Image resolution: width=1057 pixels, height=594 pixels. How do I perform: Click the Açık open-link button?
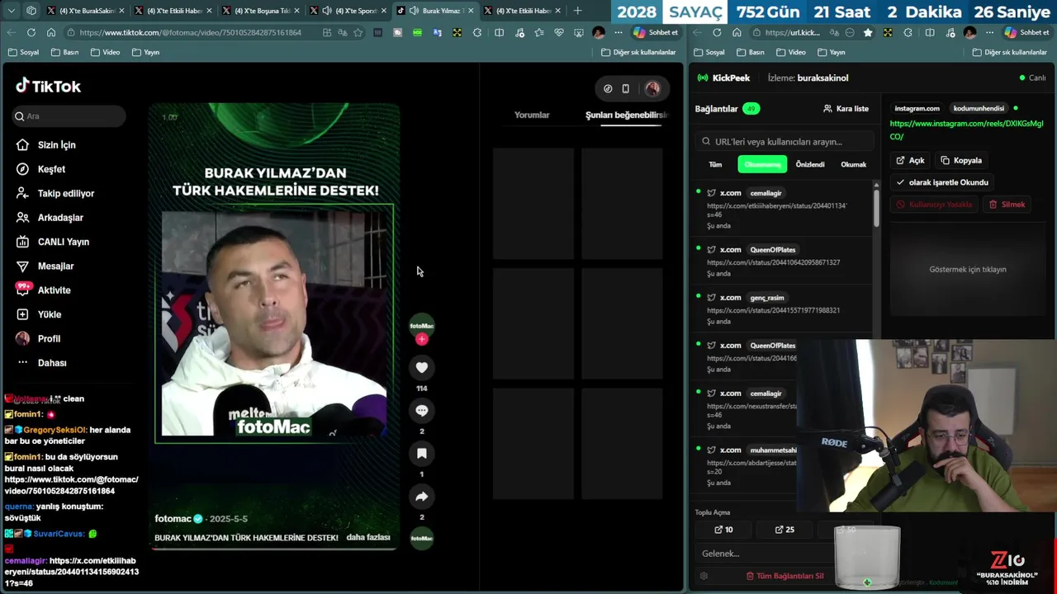pos(911,161)
